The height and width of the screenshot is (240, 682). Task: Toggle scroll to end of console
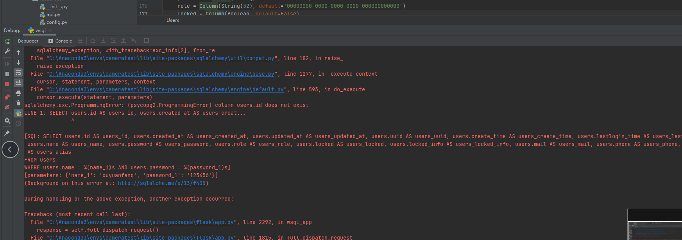18,83
